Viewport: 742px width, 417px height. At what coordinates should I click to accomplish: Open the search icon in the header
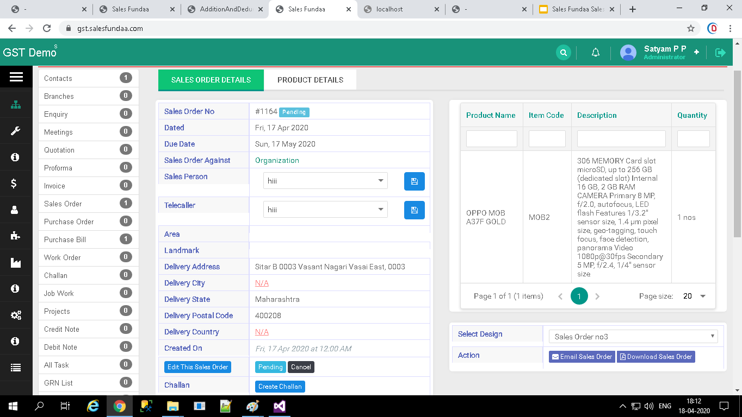tap(563, 53)
